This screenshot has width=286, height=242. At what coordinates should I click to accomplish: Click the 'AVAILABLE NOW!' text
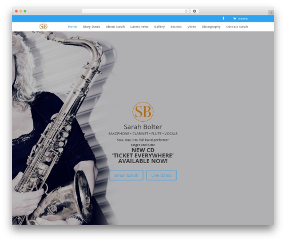point(143,161)
